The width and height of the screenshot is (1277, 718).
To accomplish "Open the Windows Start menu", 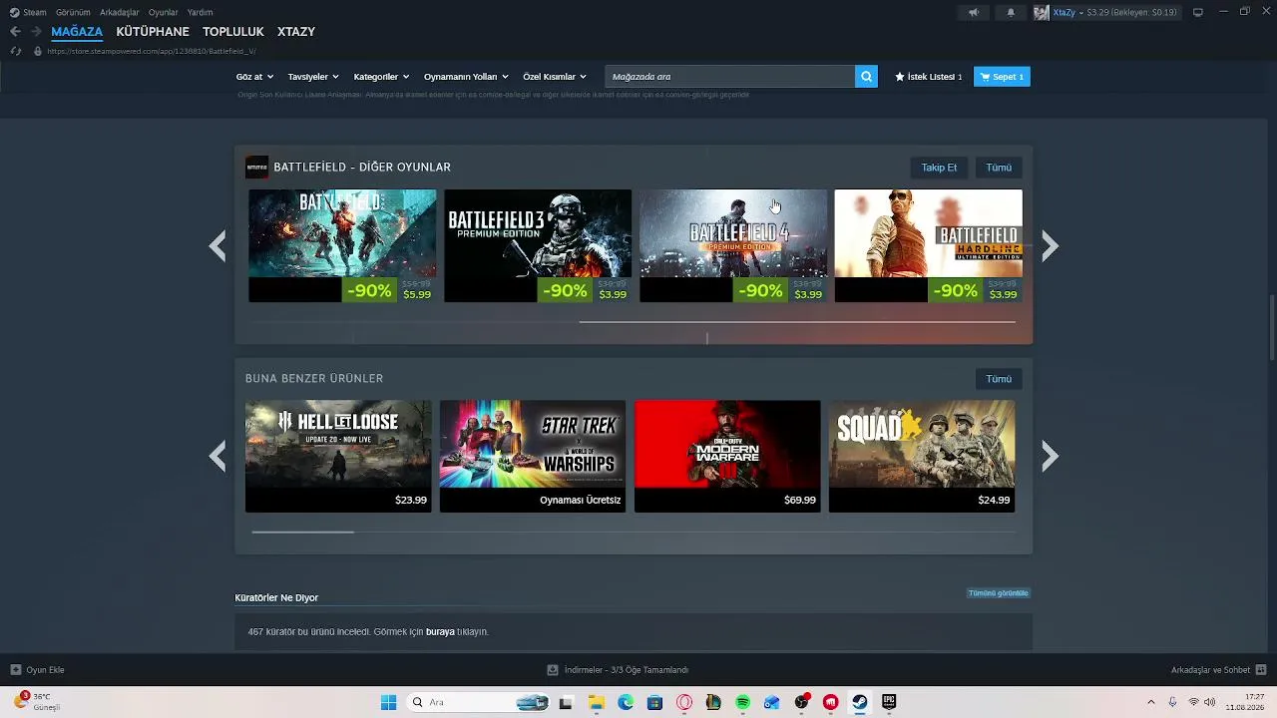I will (388, 702).
